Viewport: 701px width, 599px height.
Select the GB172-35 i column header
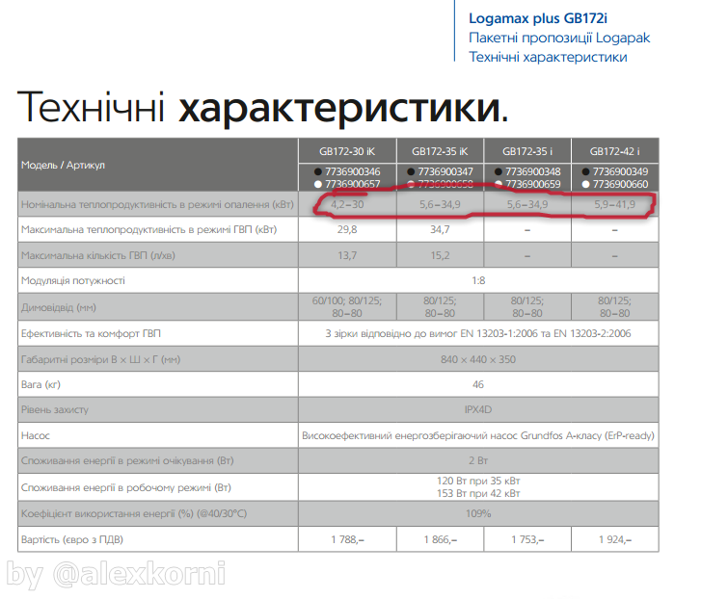527,152
